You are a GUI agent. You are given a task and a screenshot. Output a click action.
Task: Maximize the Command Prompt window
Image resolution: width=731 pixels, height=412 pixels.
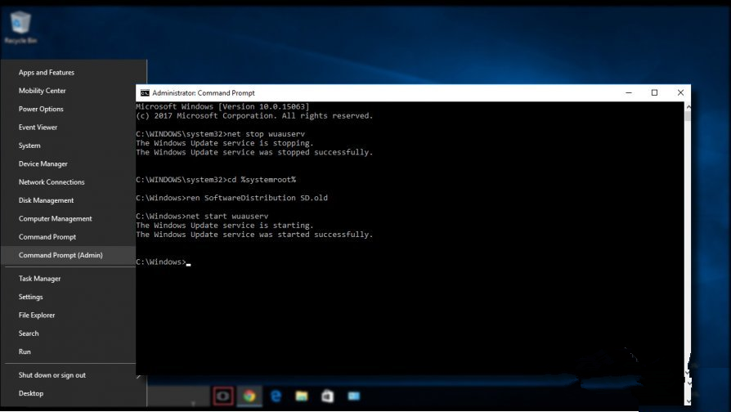[654, 92]
